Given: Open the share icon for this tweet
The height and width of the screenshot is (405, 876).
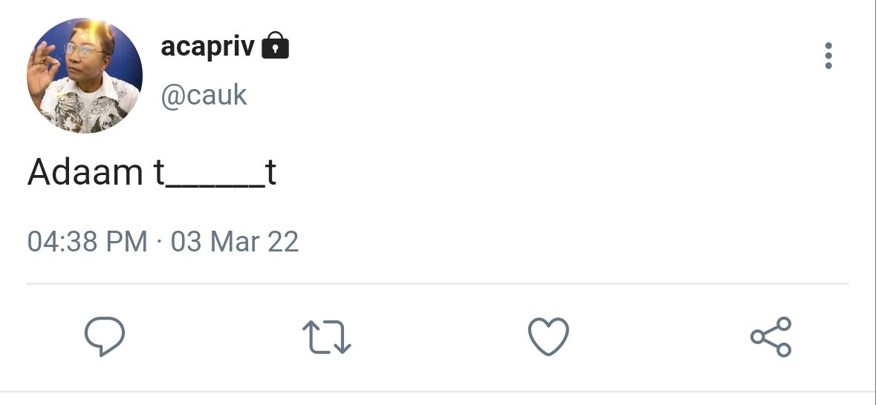Looking at the screenshot, I should pos(771,336).
